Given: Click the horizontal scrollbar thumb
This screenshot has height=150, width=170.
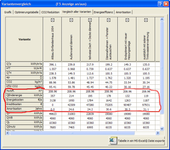Looking at the screenshot, I should coord(72,133).
